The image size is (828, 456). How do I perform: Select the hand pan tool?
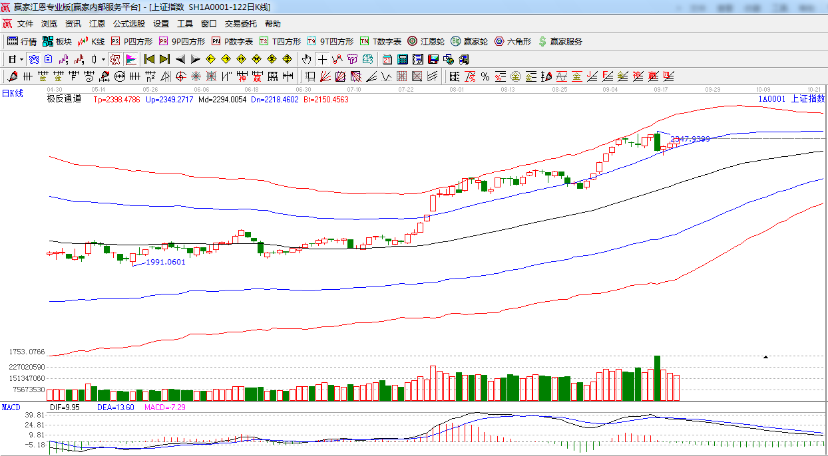point(306,59)
